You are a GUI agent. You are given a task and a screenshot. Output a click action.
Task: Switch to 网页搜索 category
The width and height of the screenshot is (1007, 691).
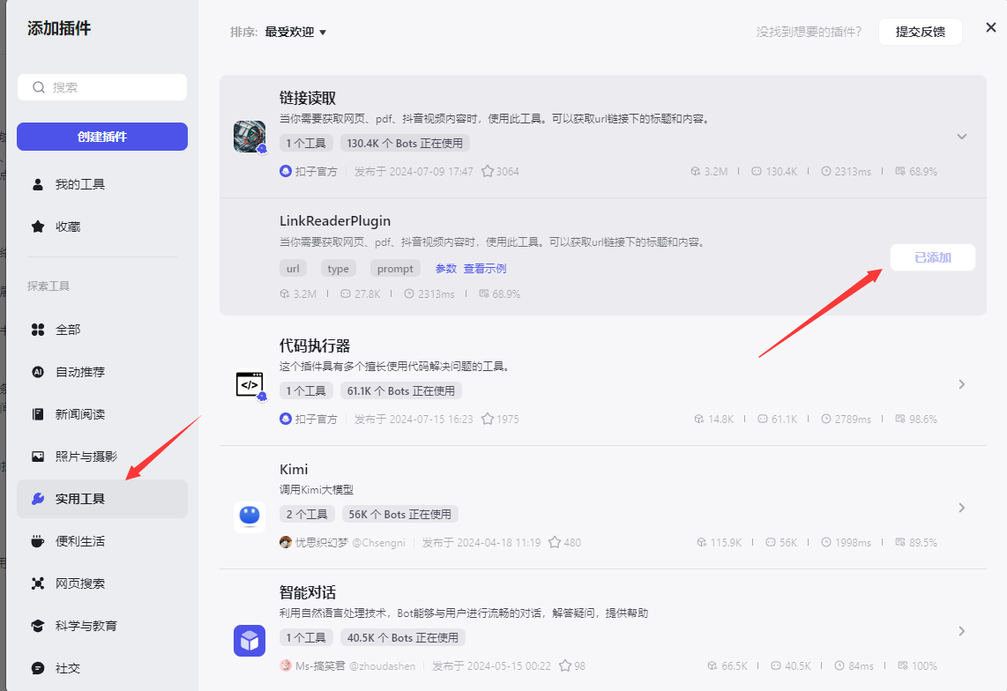(102, 583)
